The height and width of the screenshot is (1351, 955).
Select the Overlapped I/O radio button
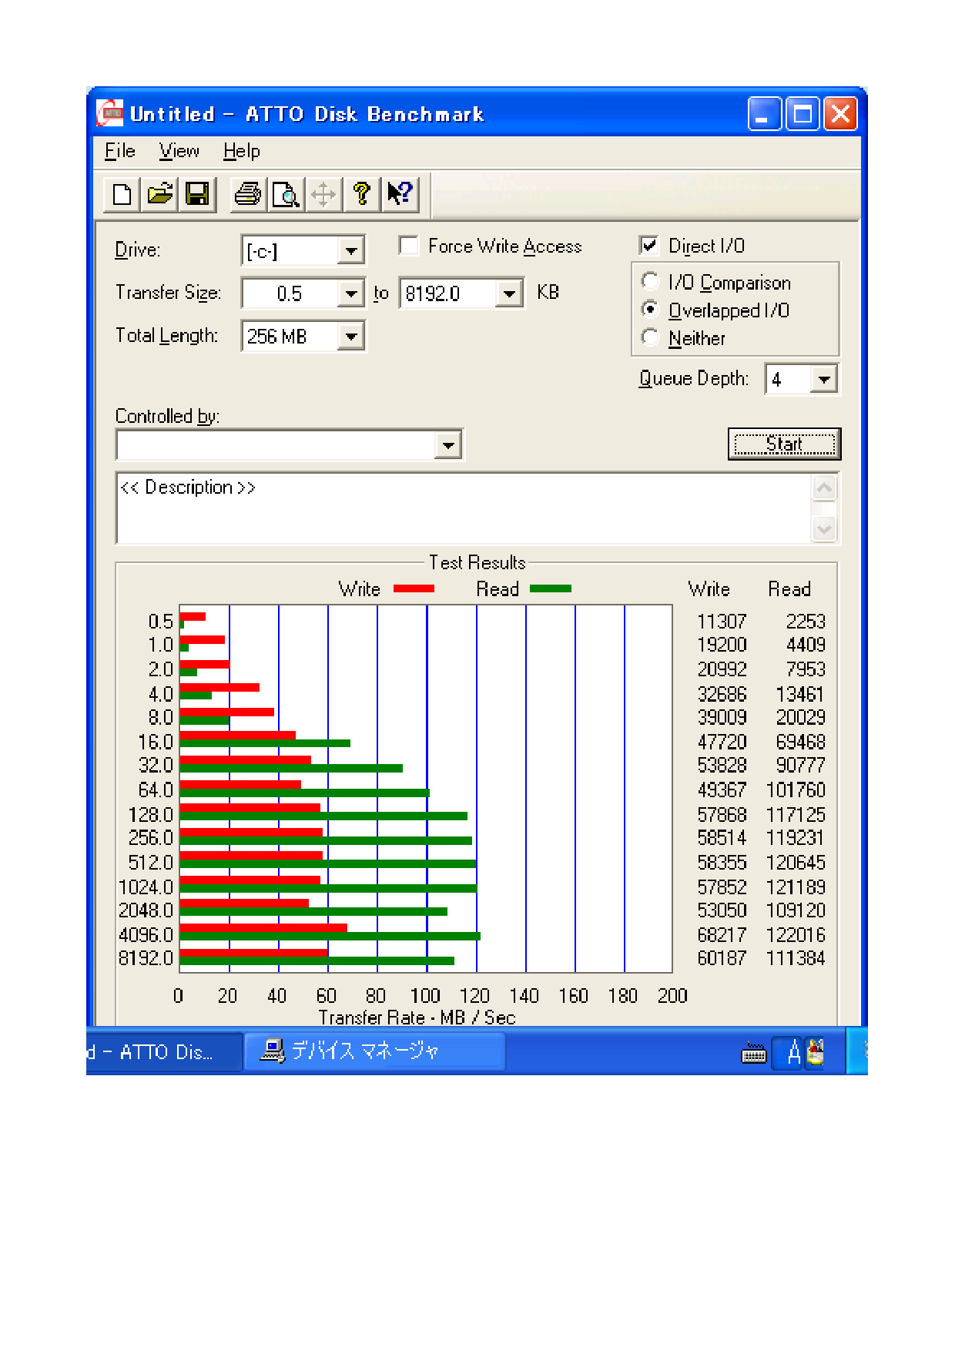pos(650,310)
